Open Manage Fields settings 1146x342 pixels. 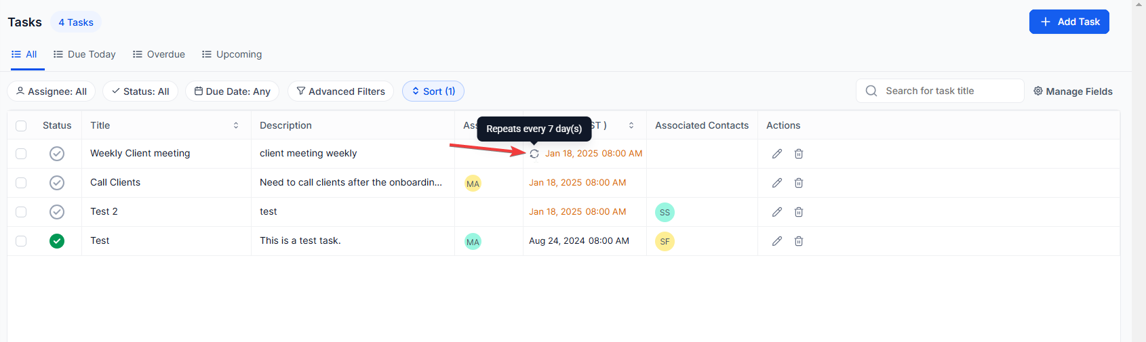point(1073,91)
